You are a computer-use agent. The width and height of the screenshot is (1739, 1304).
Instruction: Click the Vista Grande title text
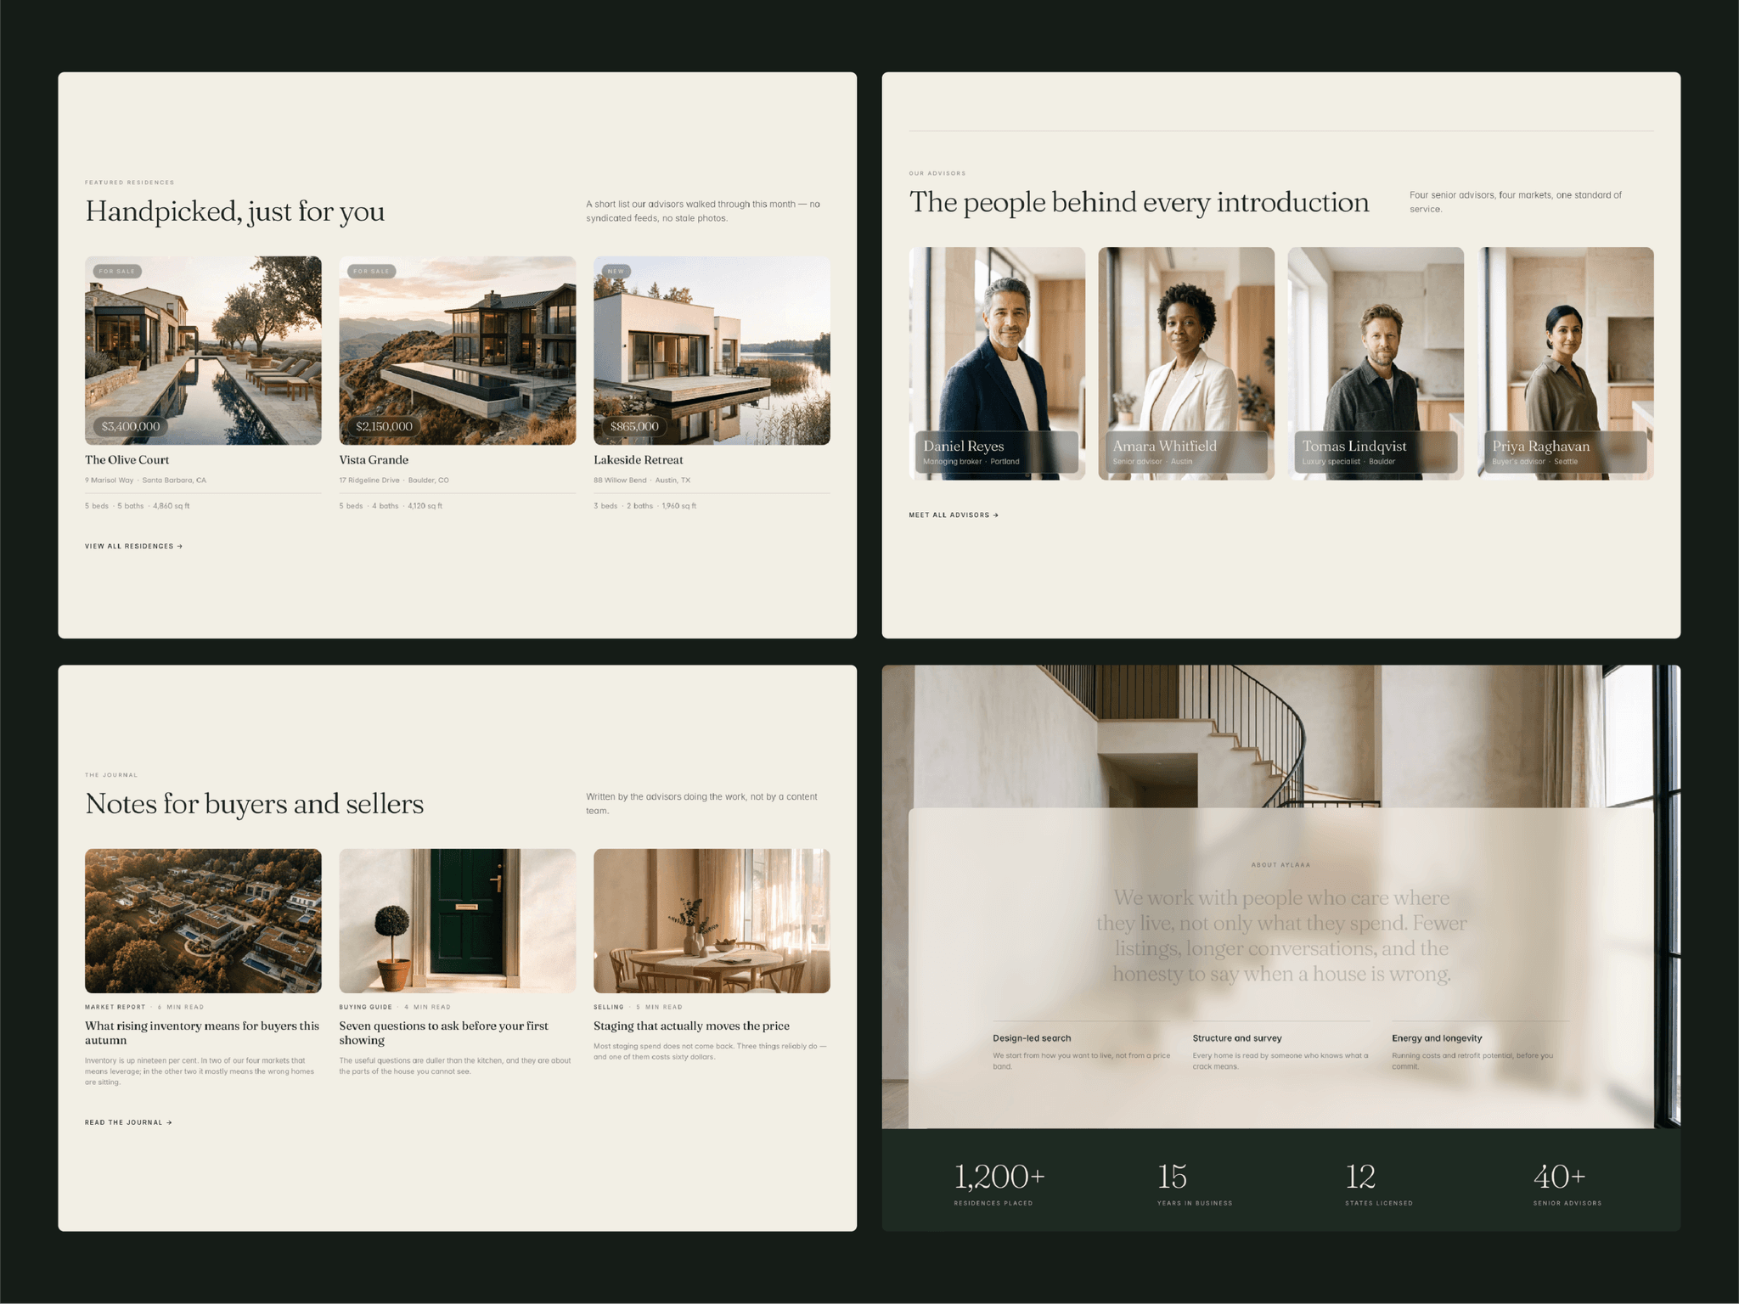click(x=374, y=460)
